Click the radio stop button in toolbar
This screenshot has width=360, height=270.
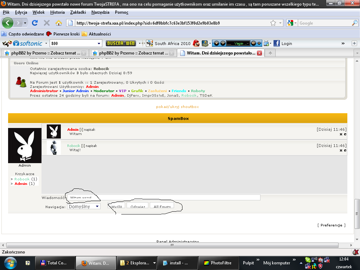[216, 43]
